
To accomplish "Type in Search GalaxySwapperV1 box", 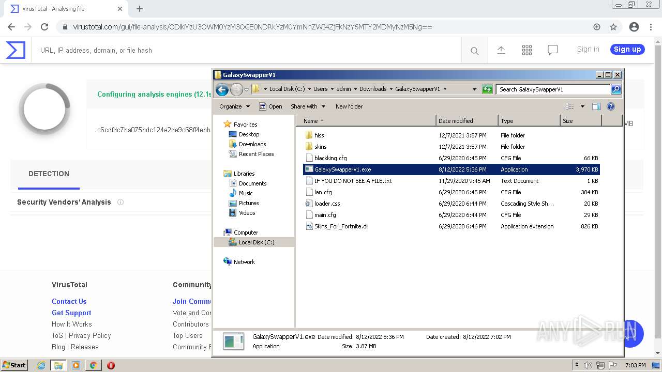I will 553,89.
